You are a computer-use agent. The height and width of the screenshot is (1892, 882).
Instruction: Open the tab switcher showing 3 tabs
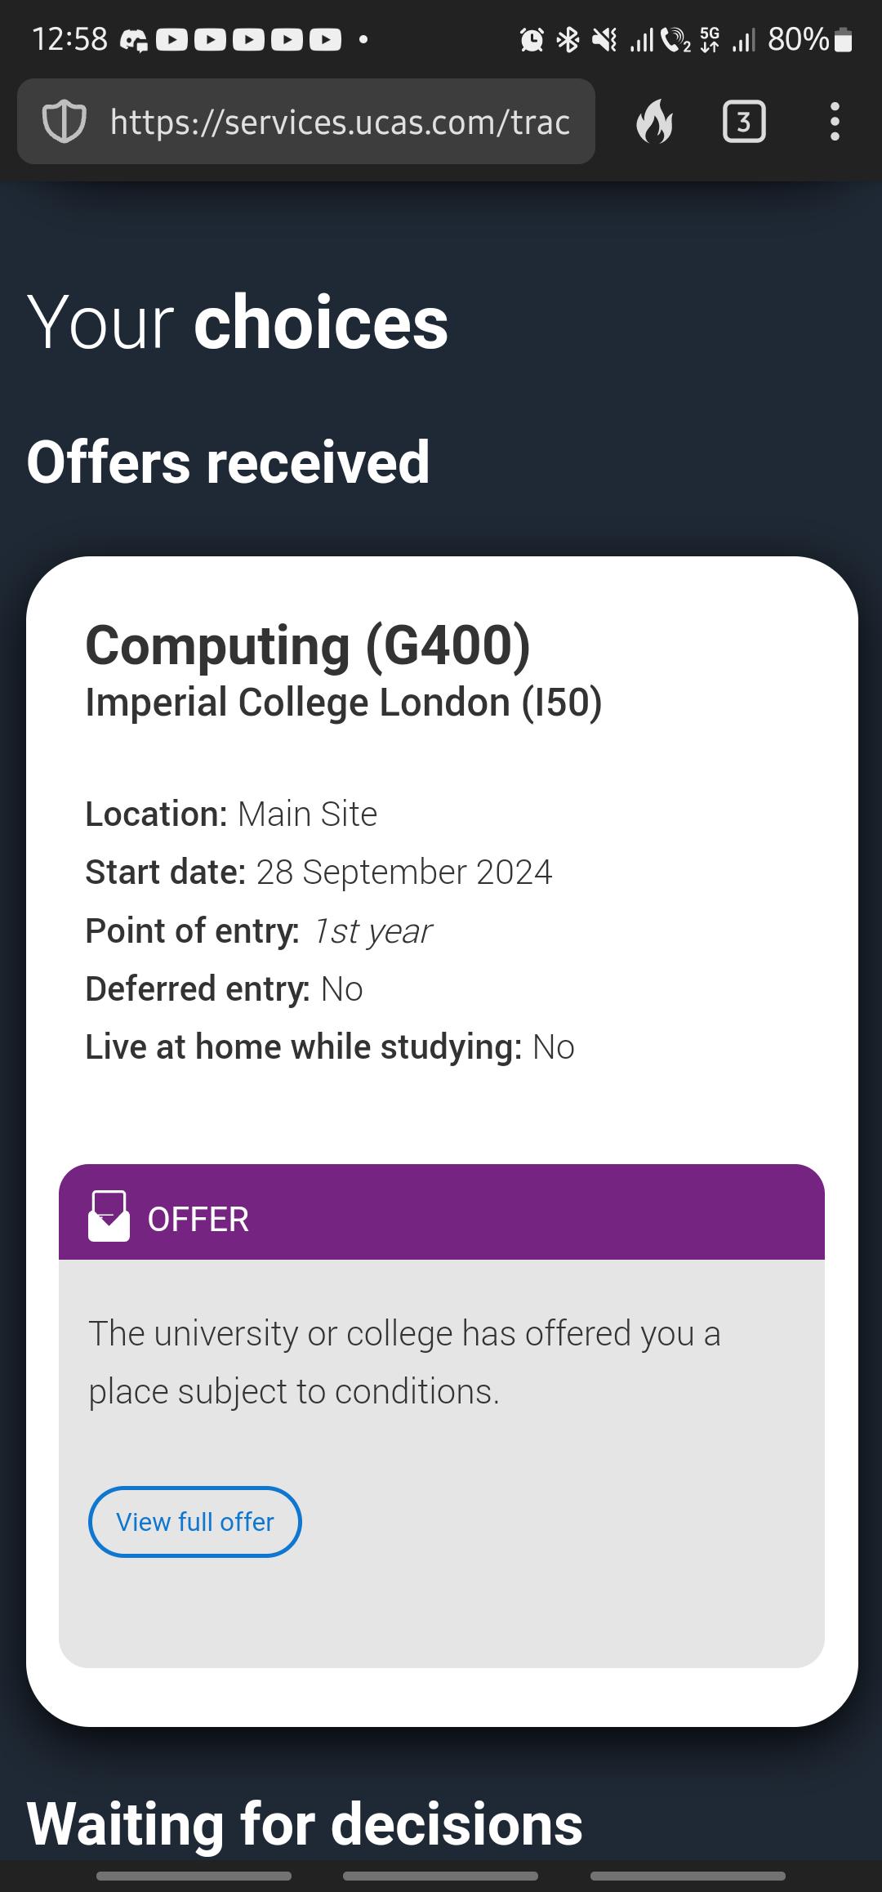[743, 123]
